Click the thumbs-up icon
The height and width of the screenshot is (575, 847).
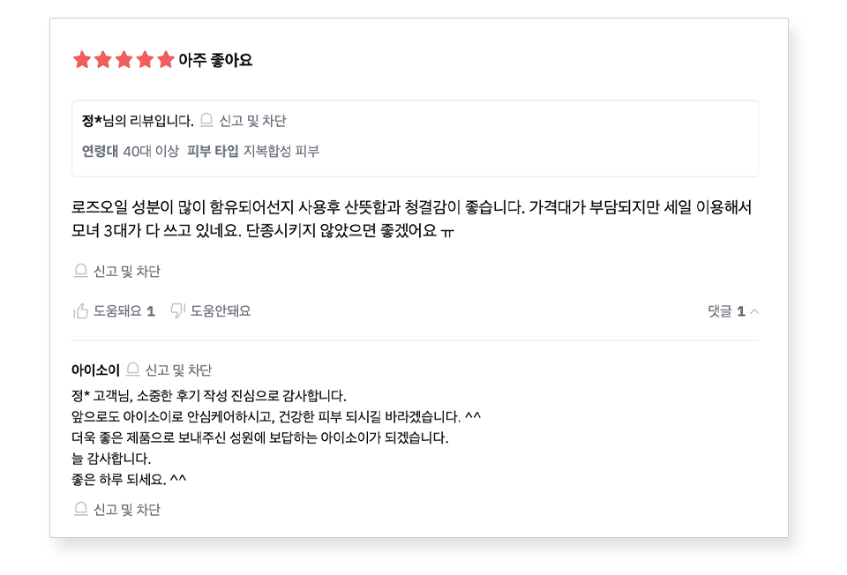[81, 310]
